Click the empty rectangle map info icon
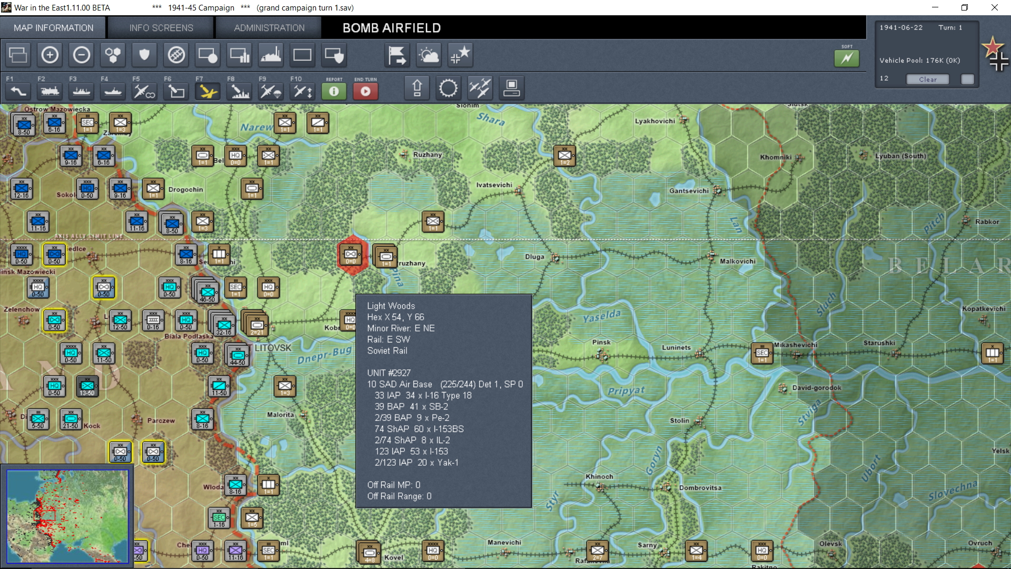1011x569 pixels. [303, 55]
